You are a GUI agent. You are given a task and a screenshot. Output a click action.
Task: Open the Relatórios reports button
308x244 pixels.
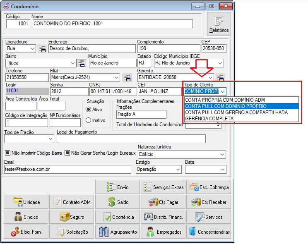pyautogui.click(x=219, y=24)
